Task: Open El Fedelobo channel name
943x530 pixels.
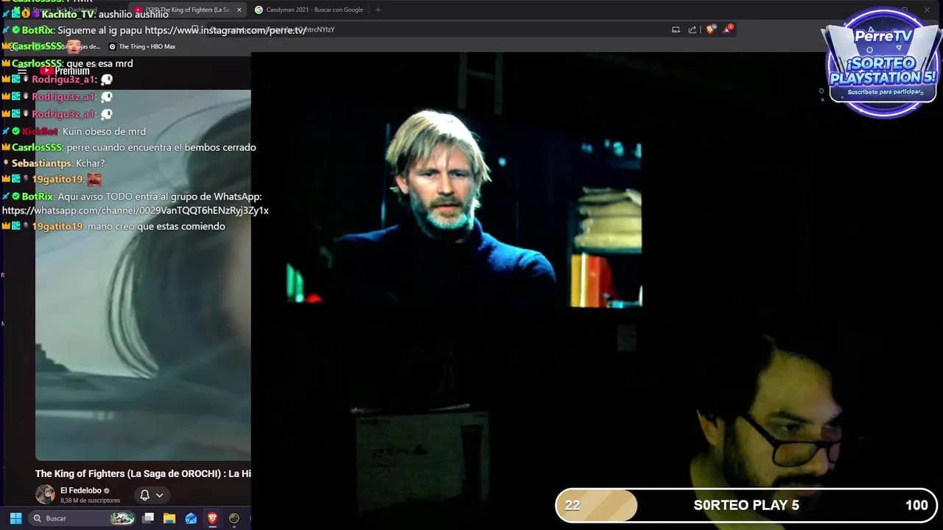Action: tap(80, 490)
